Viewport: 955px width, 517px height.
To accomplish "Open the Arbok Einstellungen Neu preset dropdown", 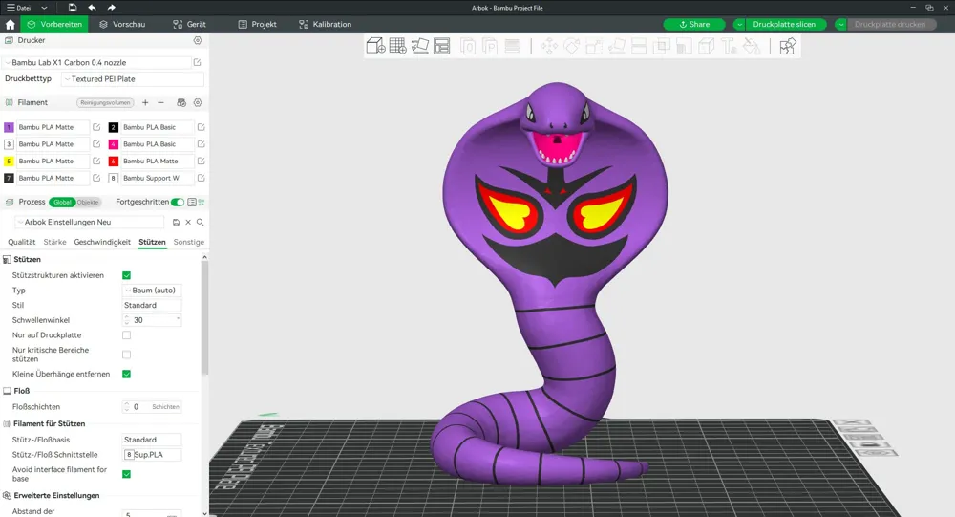I will coord(90,222).
